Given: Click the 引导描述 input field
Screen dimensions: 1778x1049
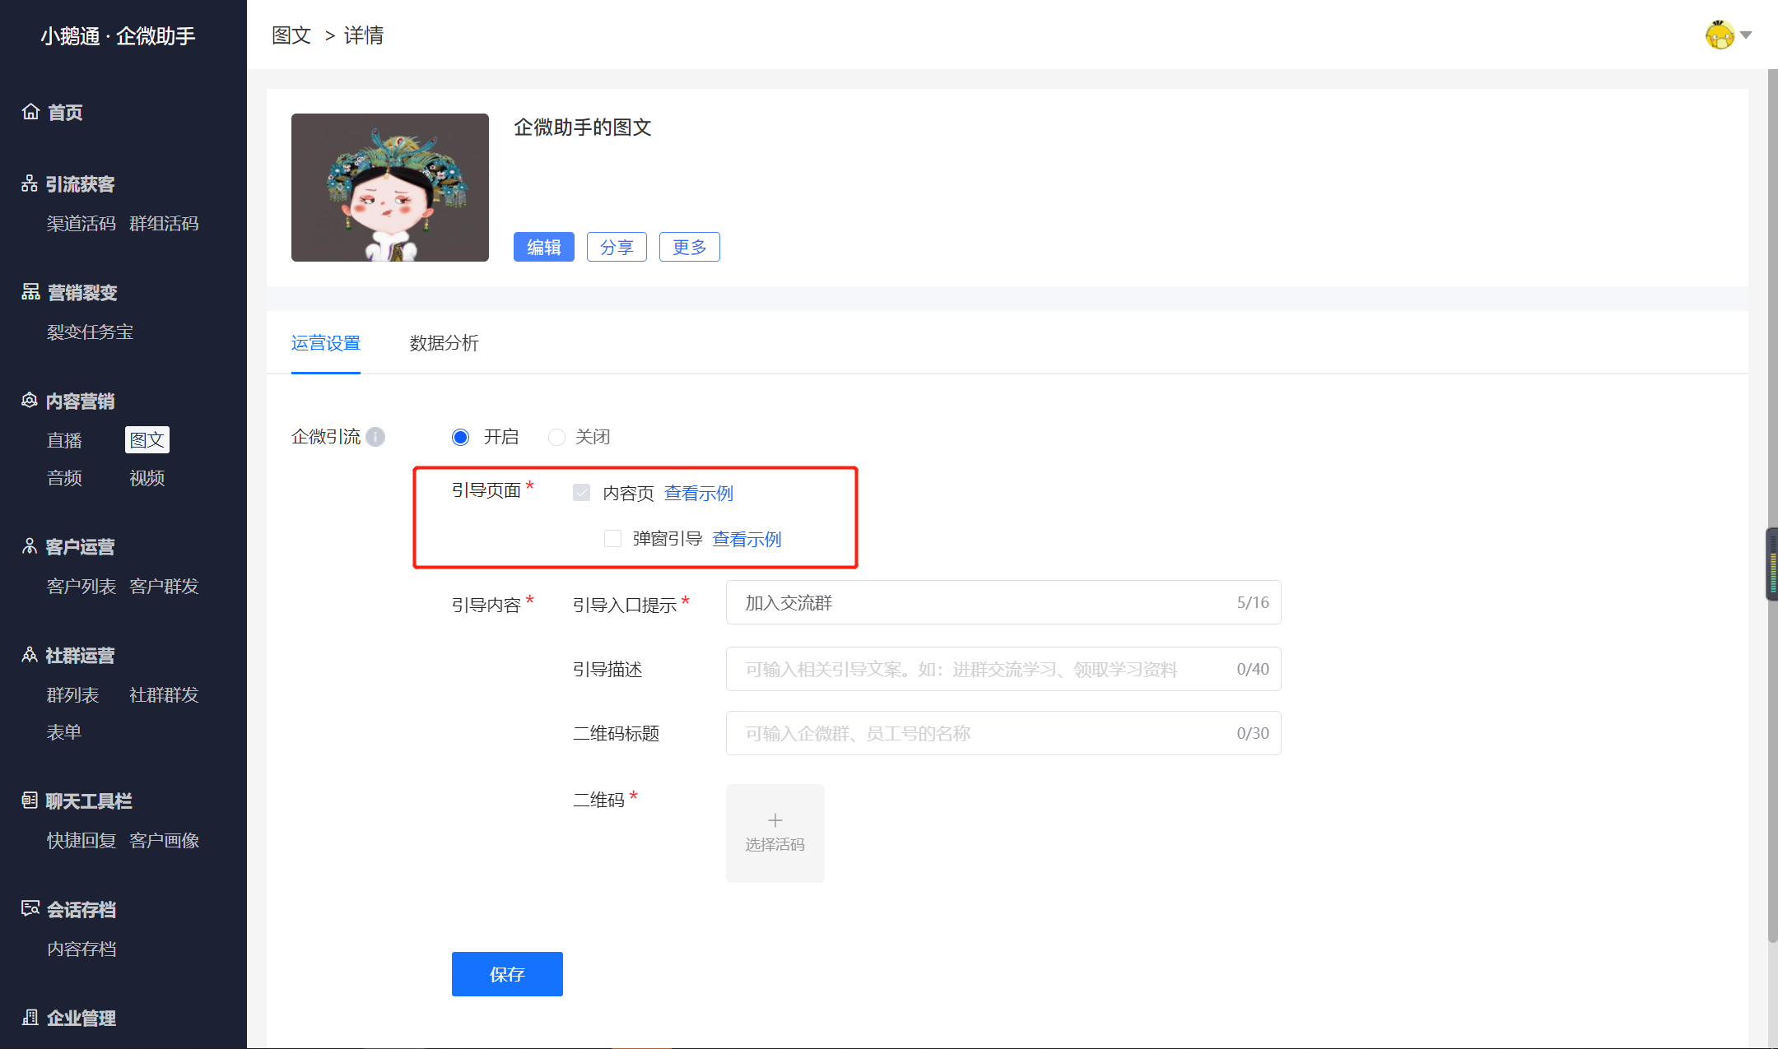Looking at the screenshot, I should (x=1003, y=669).
